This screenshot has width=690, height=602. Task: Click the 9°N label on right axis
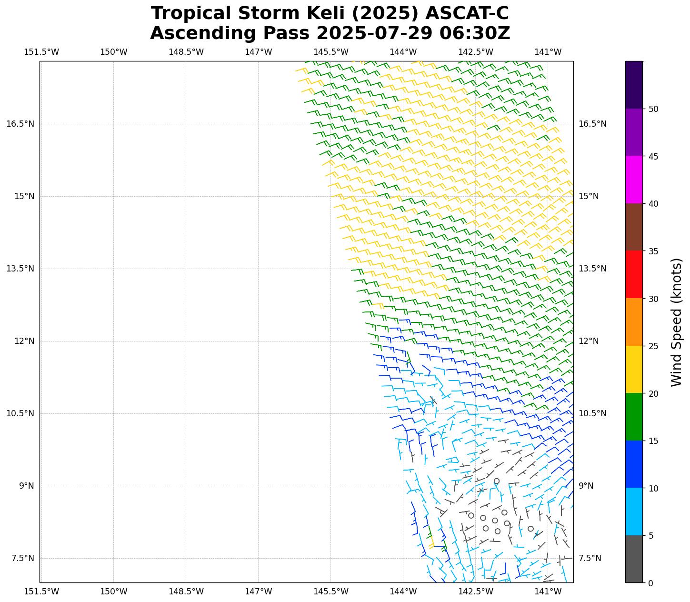586,486
